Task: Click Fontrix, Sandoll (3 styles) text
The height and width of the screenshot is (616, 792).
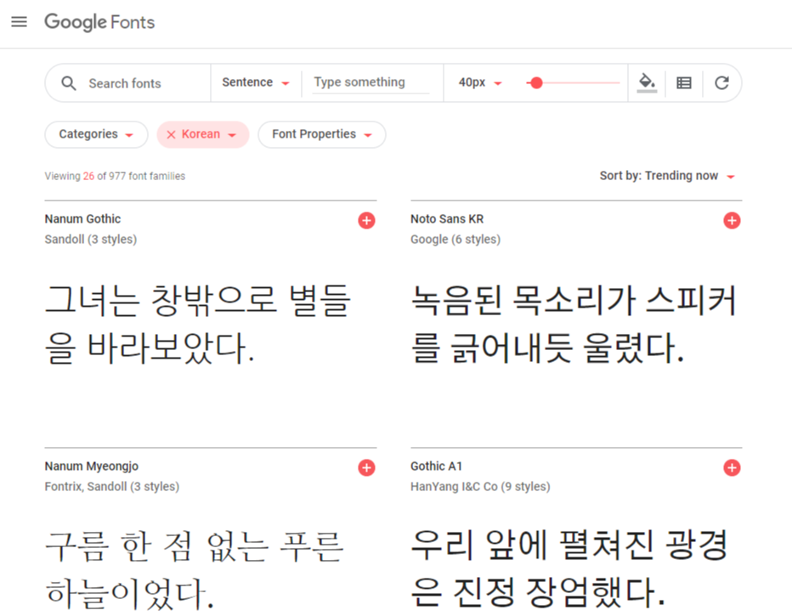Action: click(112, 487)
